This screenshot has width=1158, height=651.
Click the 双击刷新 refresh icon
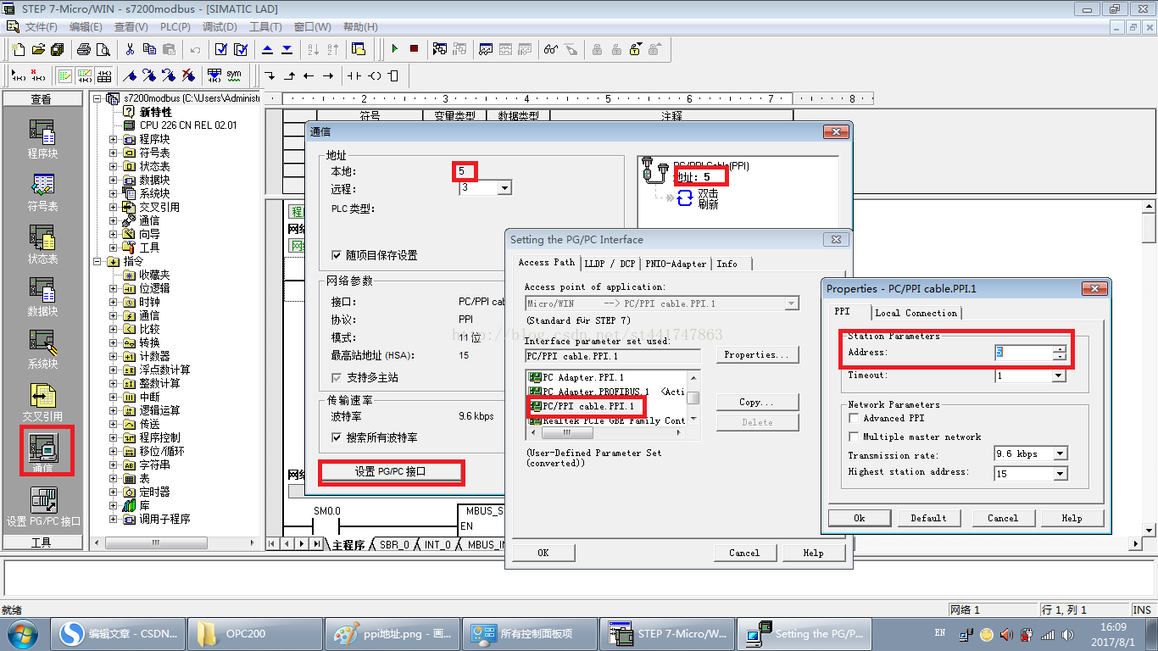685,198
